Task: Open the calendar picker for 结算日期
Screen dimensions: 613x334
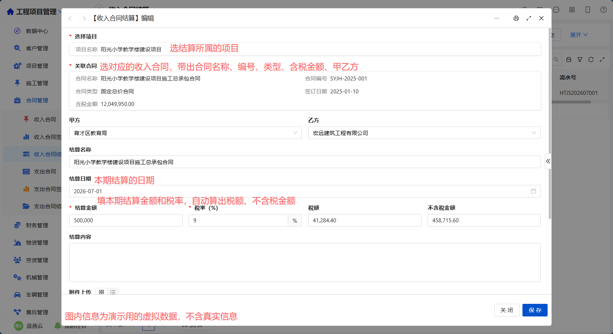Action: [533, 191]
